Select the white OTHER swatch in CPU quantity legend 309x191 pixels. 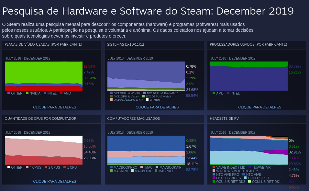point(9,167)
